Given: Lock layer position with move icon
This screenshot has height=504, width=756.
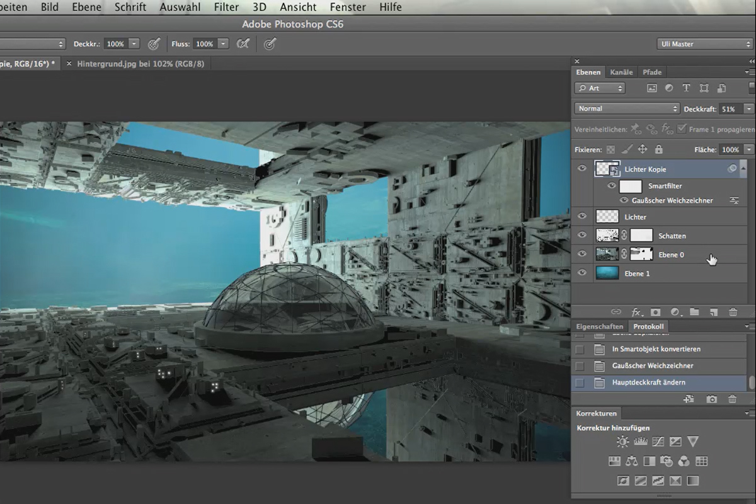Looking at the screenshot, I should pos(643,149).
